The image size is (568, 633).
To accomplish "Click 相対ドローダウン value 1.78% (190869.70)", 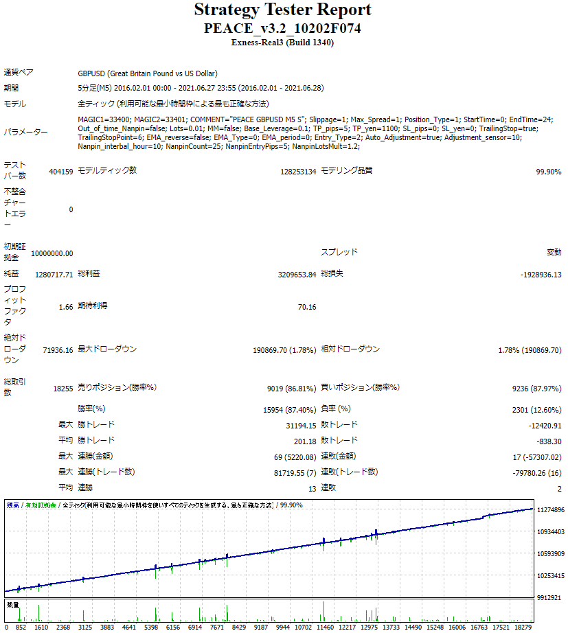I will click(x=530, y=350).
